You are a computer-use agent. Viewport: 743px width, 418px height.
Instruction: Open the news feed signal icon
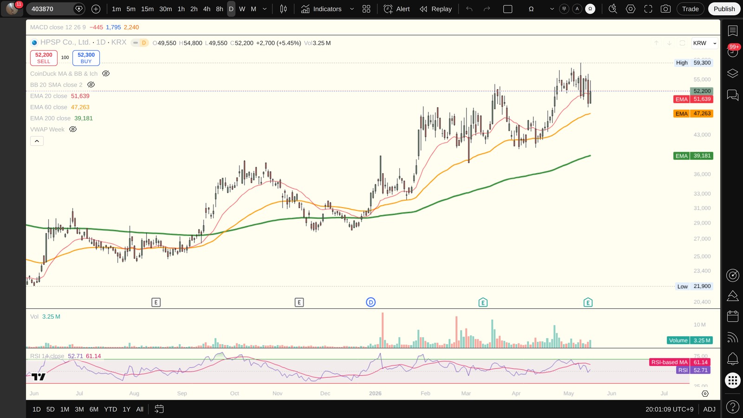coord(732,338)
